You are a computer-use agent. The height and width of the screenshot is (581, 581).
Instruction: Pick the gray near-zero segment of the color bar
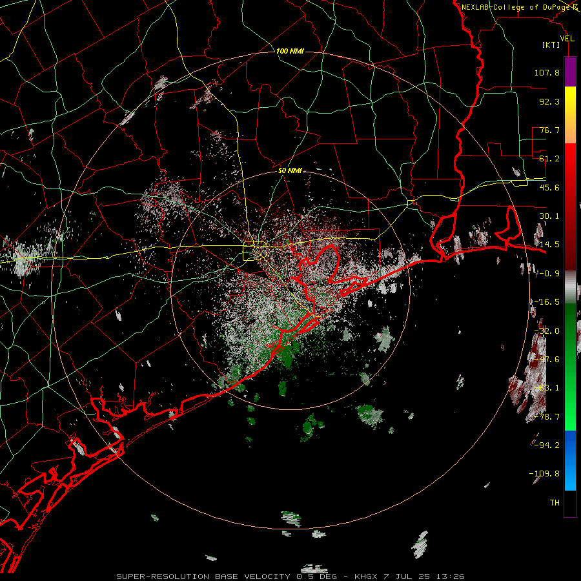click(x=570, y=287)
